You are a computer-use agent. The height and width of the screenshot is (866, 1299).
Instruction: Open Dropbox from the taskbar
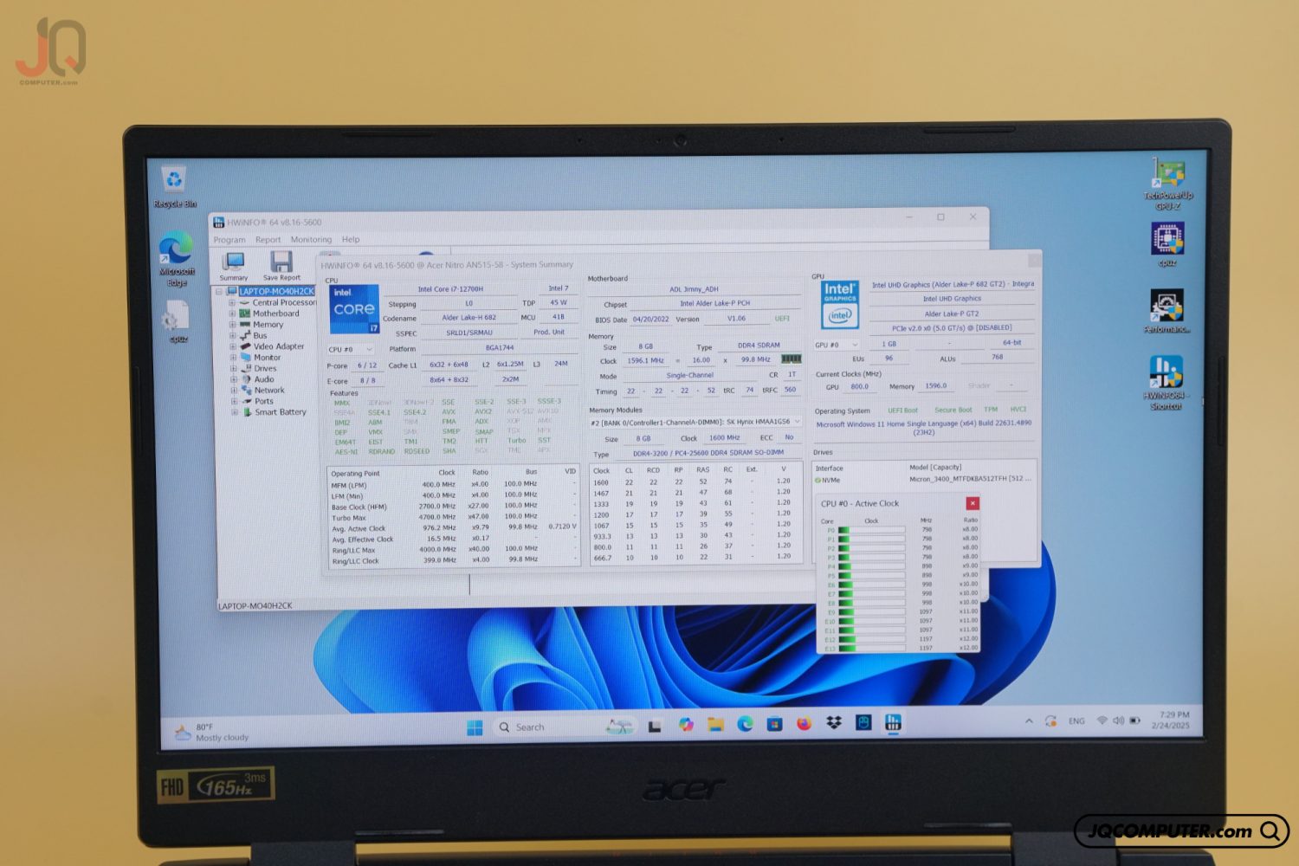point(834,723)
